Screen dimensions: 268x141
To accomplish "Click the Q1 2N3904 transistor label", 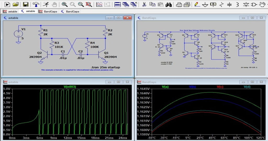I will pos(110,57).
